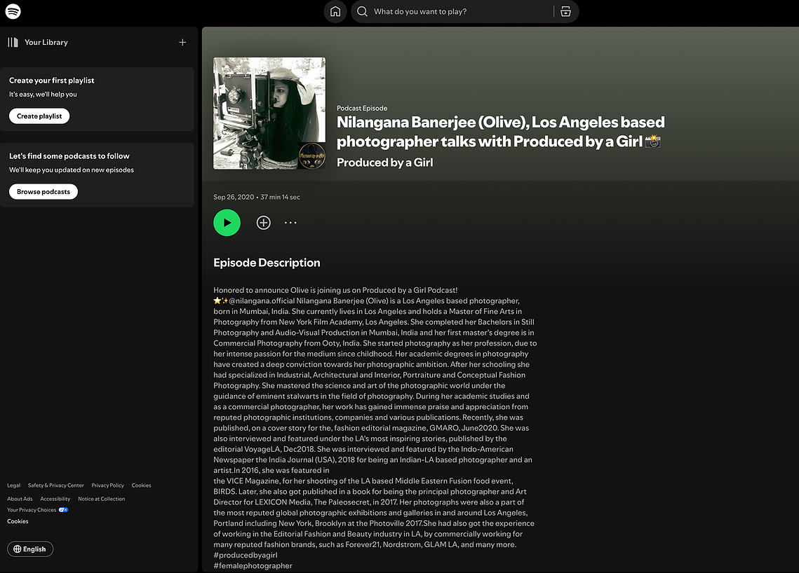Viewport: 799px width, 573px height.
Task: Toggle Your Privacy Choices icon
Action: 63,510
